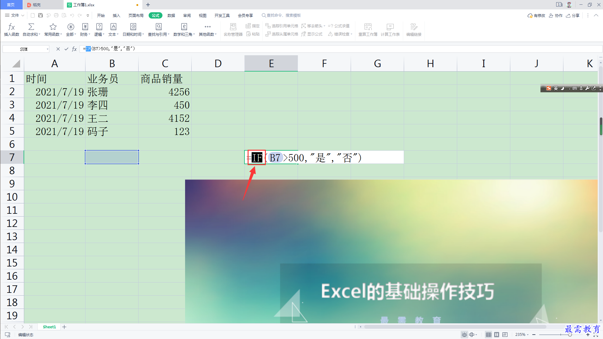This screenshot has height=339, width=603.
Task: Open Math and Trig (数学和三角) functions
Action: pyautogui.click(x=184, y=30)
